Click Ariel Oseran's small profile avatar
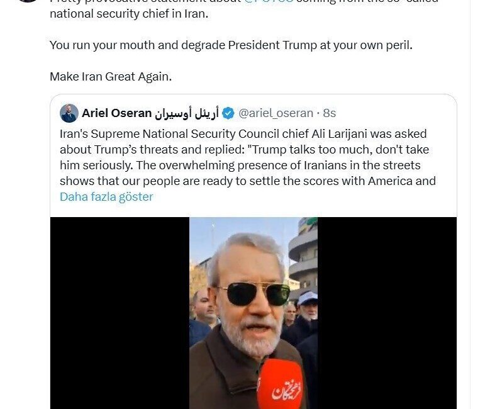490x409 pixels. pos(69,113)
